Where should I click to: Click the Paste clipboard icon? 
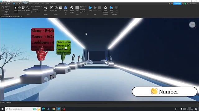3,9
